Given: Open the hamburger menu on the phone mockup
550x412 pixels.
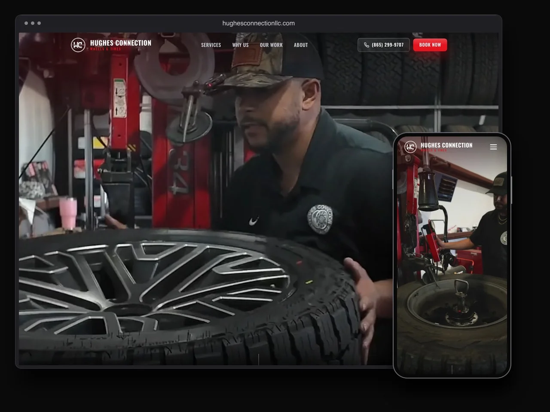Looking at the screenshot, I should [493, 147].
